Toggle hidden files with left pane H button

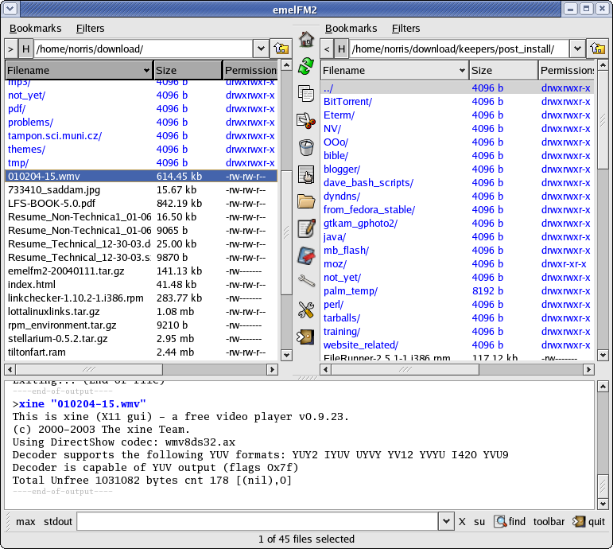26,49
